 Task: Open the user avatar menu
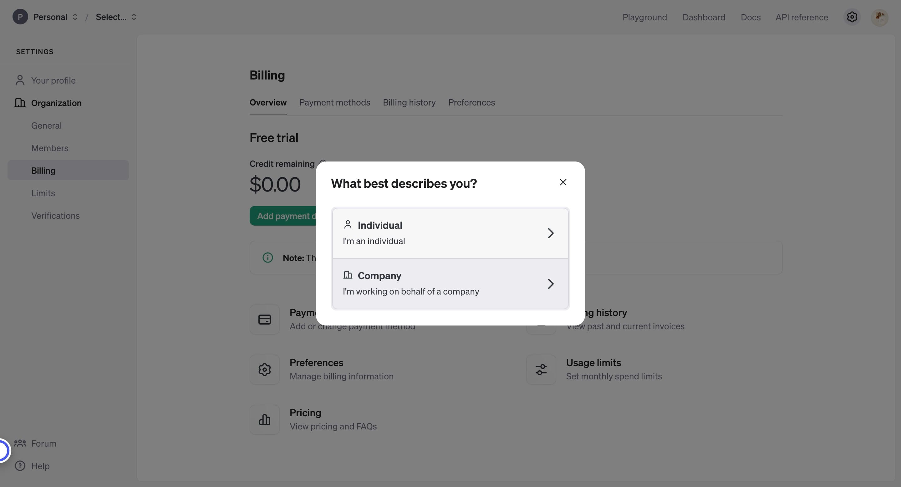(879, 17)
